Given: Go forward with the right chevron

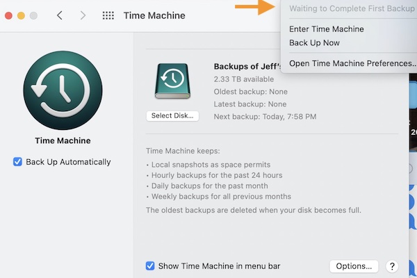Looking at the screenshot, I should 83,15.
